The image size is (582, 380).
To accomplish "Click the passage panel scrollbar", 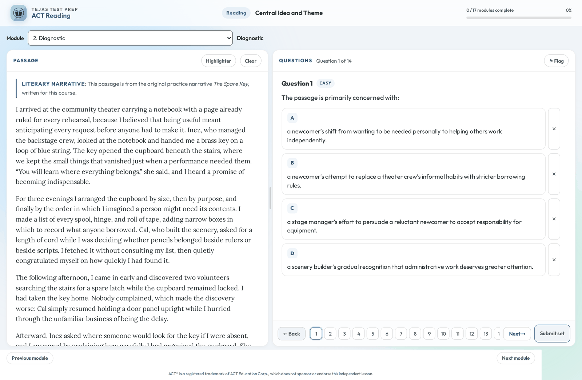I will coord(270,198).
